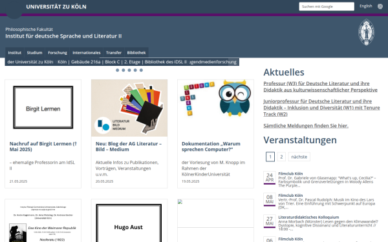Open Literaturdidaktisches Kolloquium event
388x242 pixels.
click(308, 217)
